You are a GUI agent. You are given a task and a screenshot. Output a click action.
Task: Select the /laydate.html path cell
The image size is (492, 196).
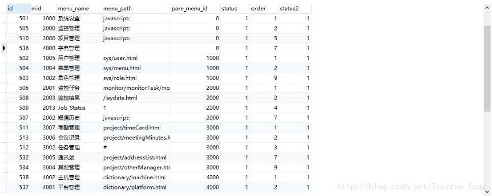coord(136,98)
